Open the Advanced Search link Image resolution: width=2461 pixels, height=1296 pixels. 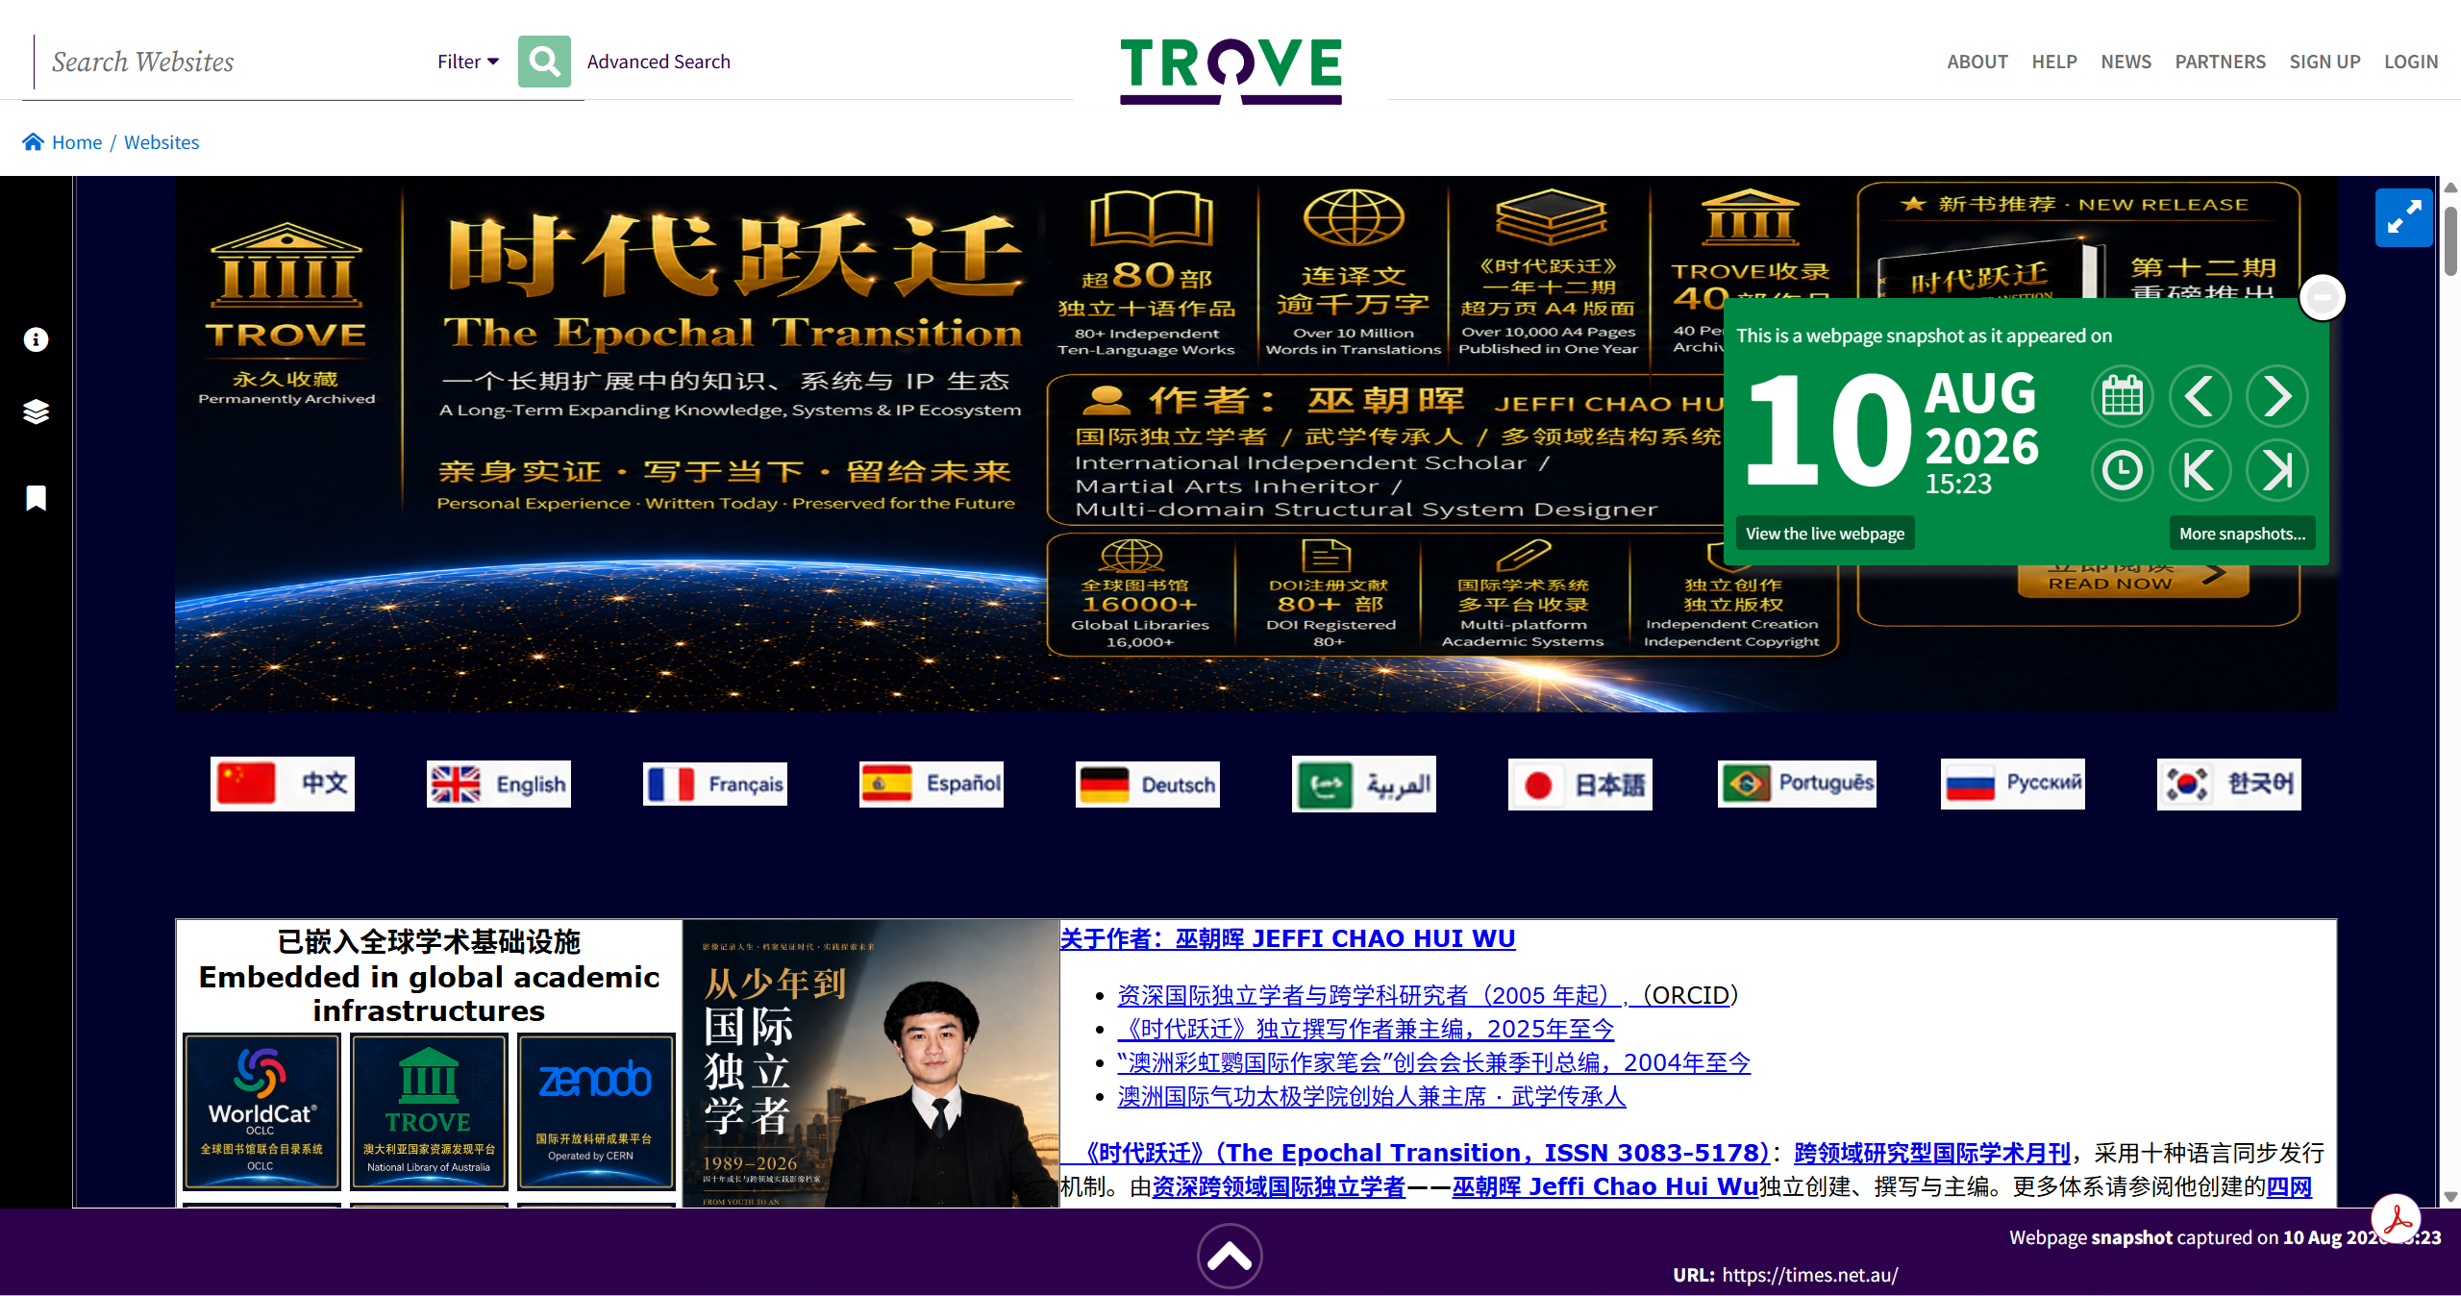[x=659, y=62]
